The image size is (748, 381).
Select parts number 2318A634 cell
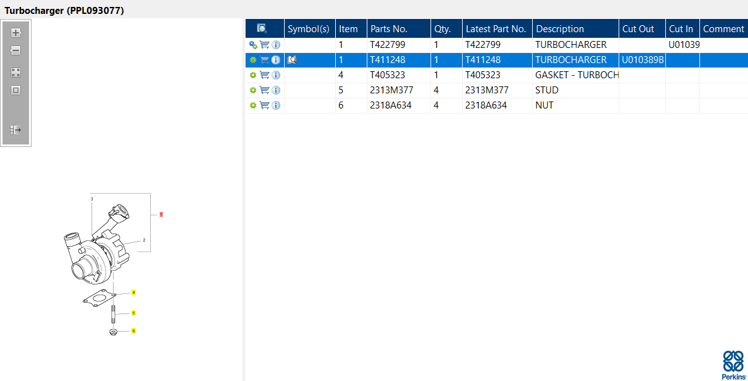(x=399, y=105)
